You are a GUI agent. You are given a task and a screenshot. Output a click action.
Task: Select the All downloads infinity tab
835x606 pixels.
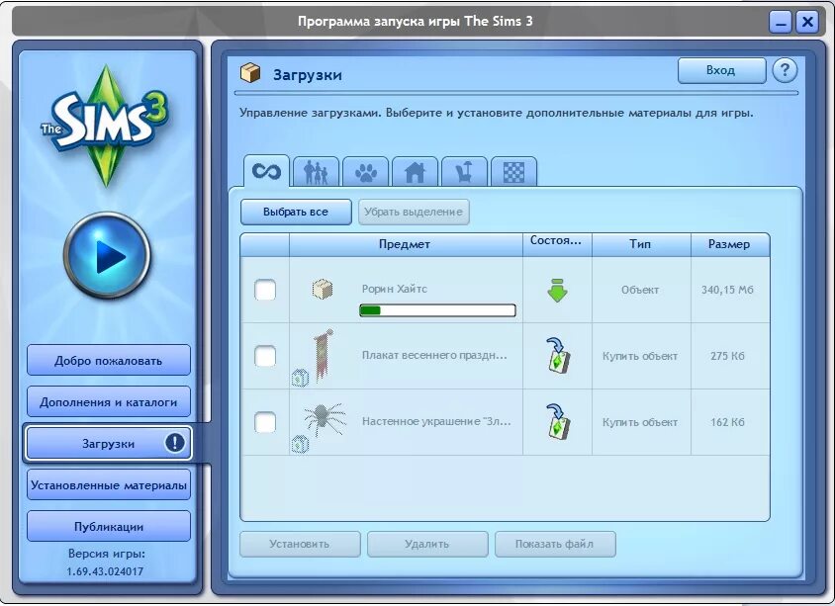click(266, 171)
